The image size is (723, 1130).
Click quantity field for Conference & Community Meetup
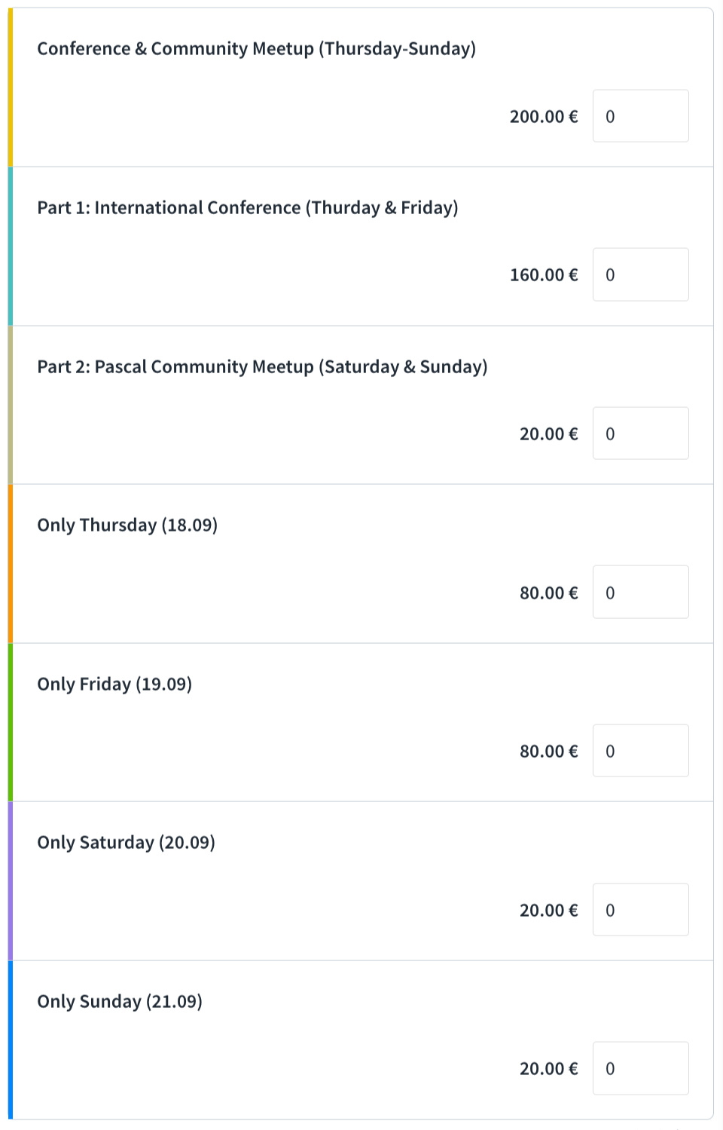(x=640, y=116)
